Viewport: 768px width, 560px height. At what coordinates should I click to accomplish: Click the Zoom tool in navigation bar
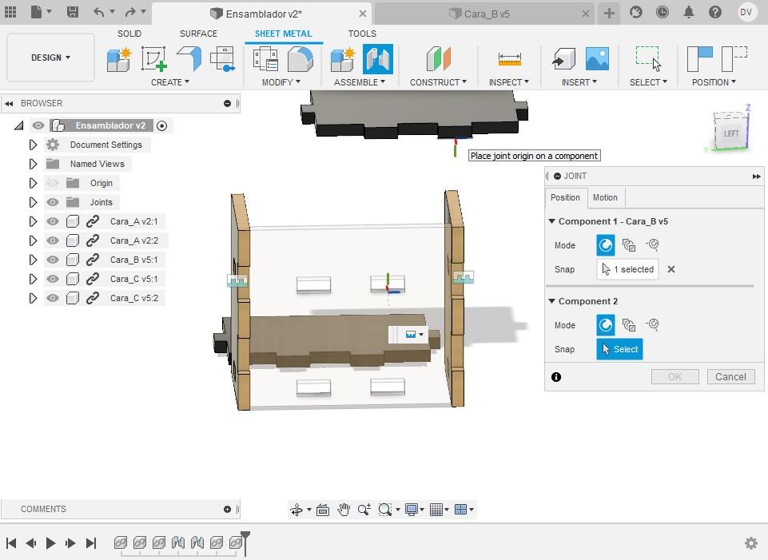click(364, 510)
